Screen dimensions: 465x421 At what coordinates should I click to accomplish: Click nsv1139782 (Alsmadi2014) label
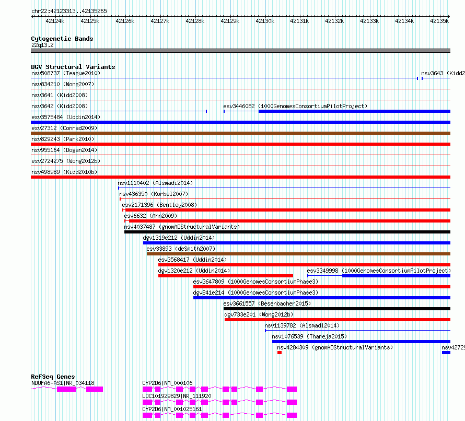pyautogui.click(x=302, y=325)
